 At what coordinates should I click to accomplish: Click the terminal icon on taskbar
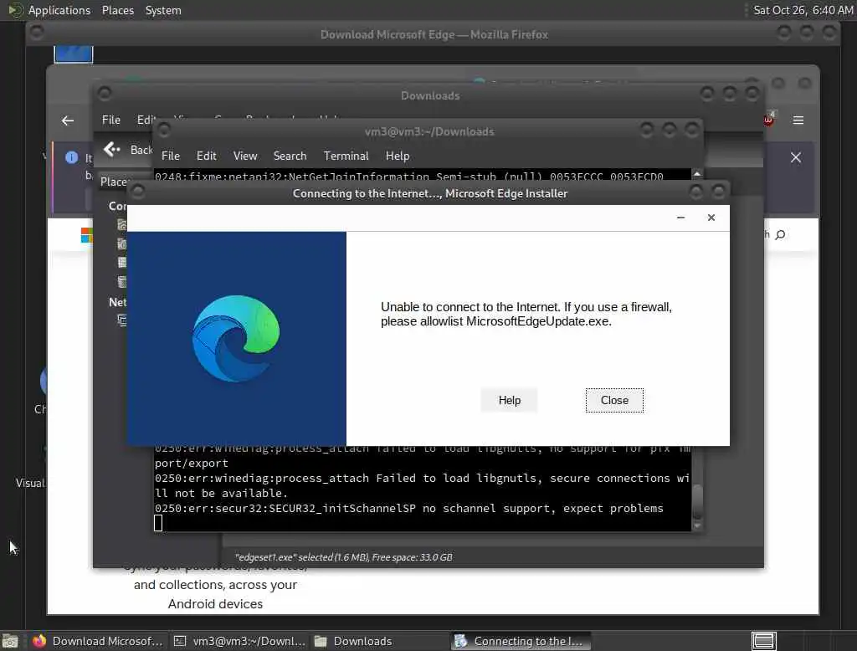[x=180, y=641]
